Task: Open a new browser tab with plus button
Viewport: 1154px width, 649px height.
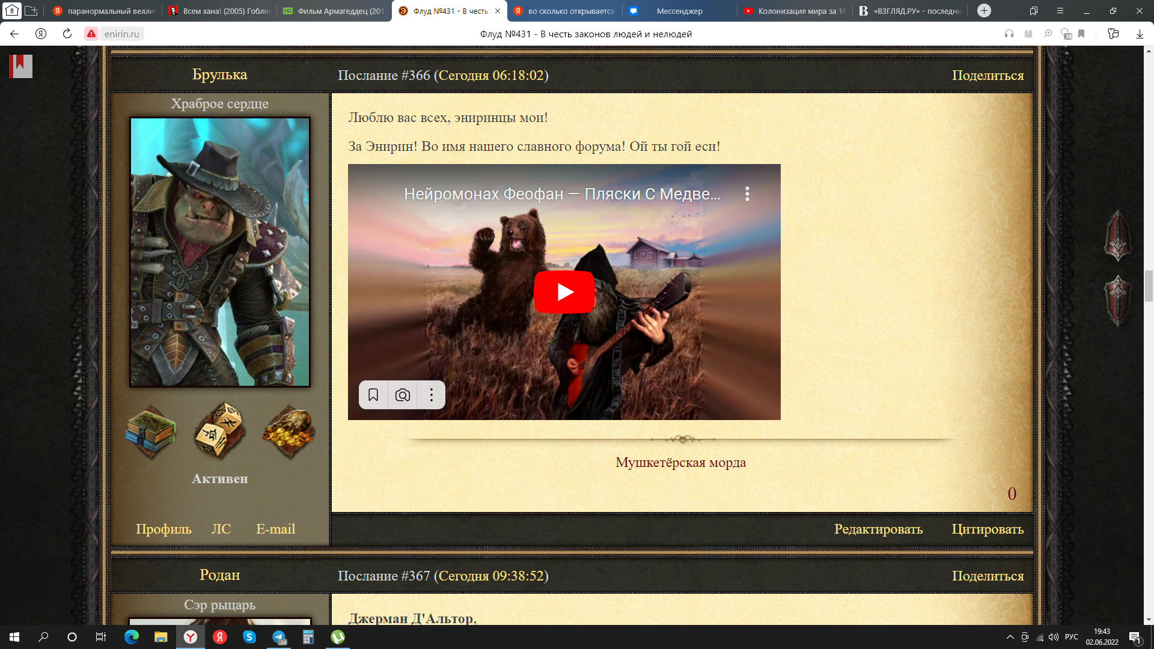Action: (x=984, y=11)
